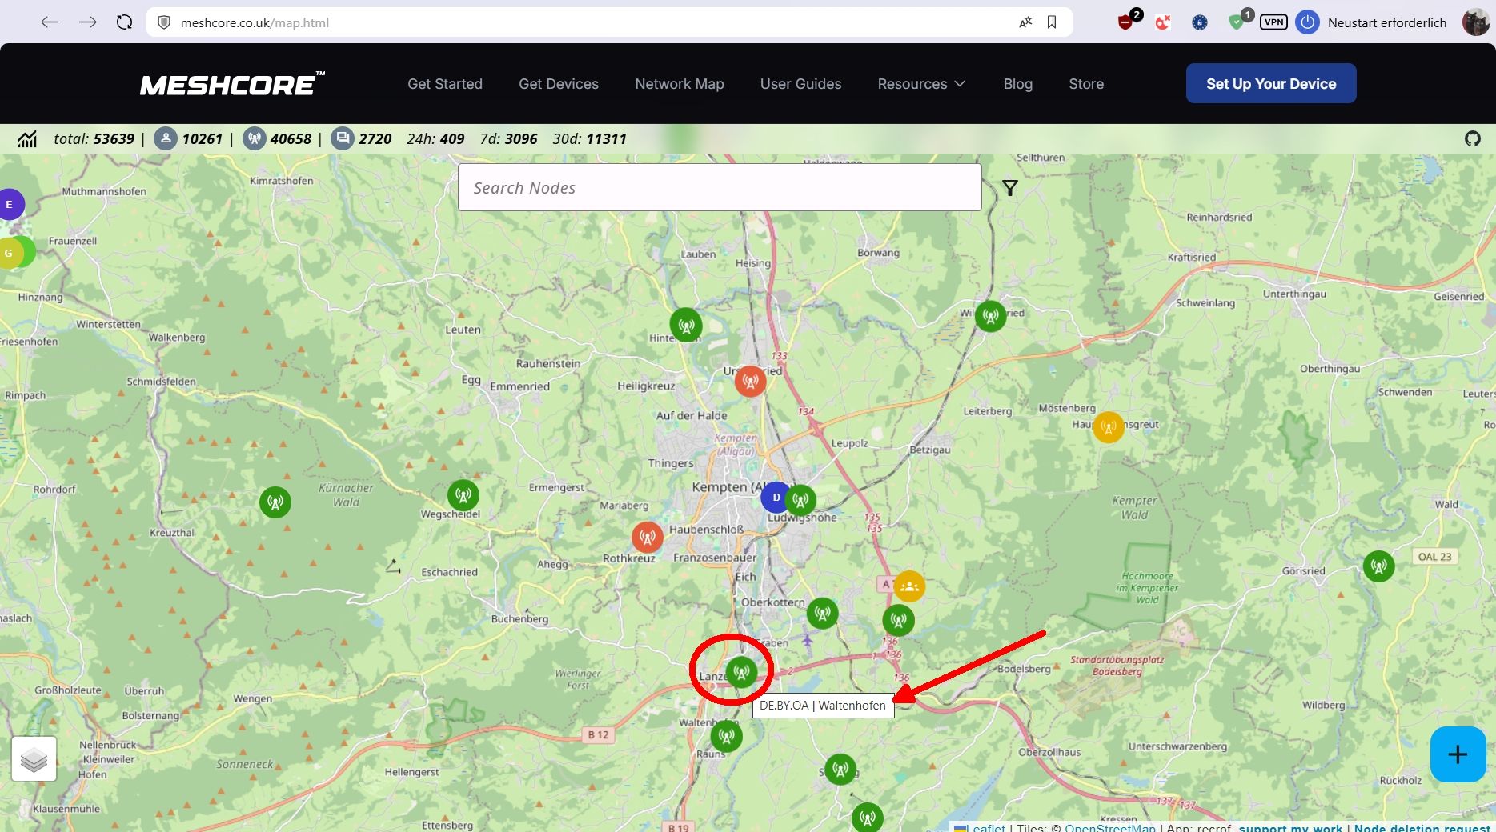Click the statistics chart icon
The height and width of the screenshot is (832, 1496).
point(27,139)
